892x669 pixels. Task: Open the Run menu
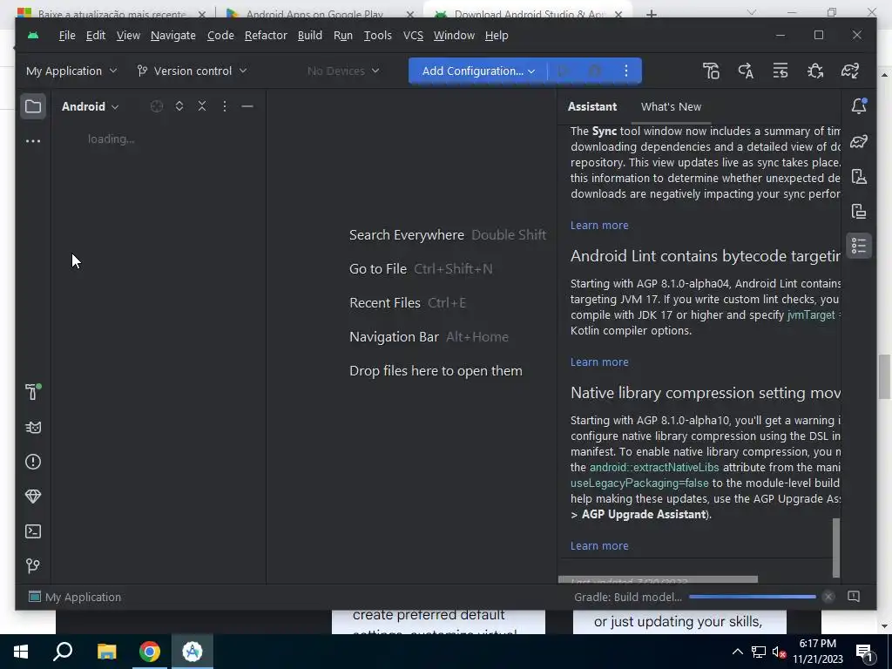coord(343,35)
